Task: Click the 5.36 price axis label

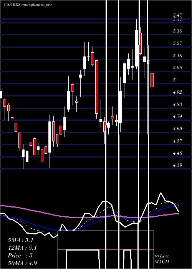Action: [x=177, y=31]
